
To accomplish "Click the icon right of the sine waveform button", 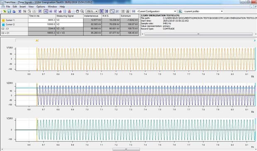I will click(x=117, y=11).
